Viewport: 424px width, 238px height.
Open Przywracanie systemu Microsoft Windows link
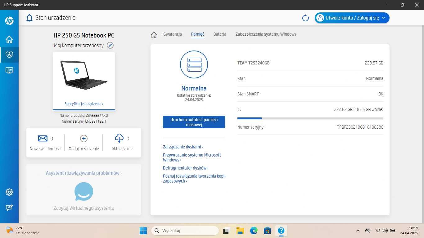(x=192, y=157)
